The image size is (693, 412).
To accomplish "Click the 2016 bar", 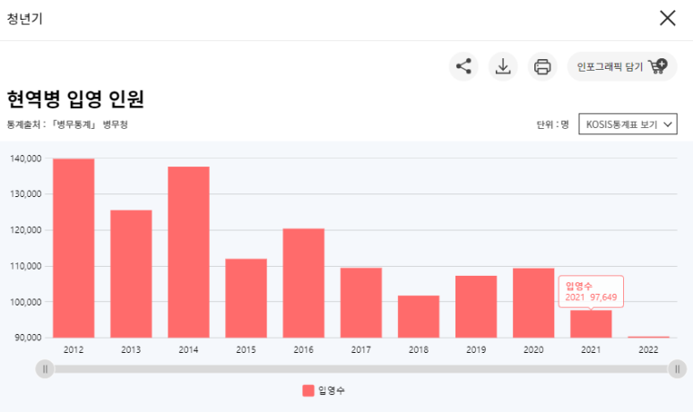I will pyautogui.click(x=303, y=283).
